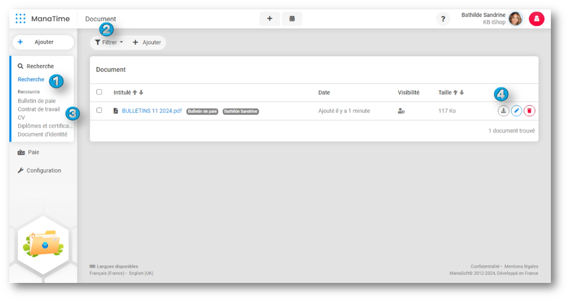The image size is (569, 301).
Task: Tick the checkbox for BULLETINS 11 2024.pdf
Action: [x=99, y=110]
